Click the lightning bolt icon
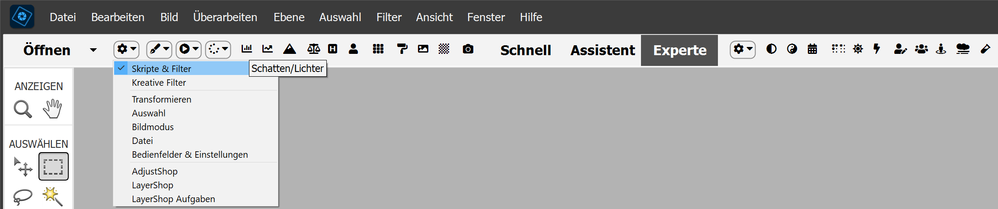The width and height of the screenshot is (998, 209). point(877,49)
